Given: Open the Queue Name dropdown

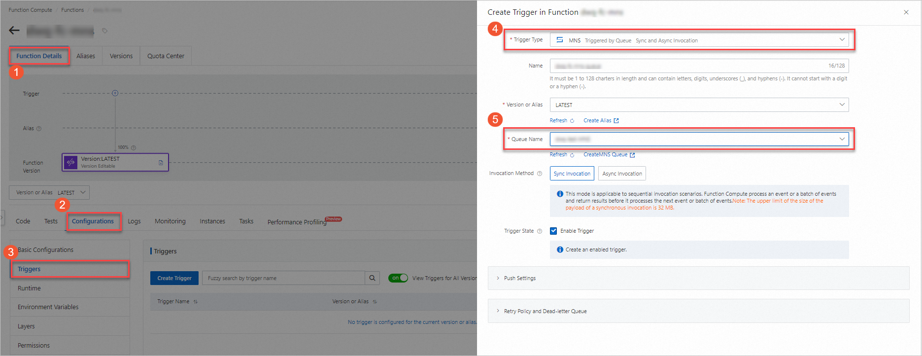Looking at the screenshot, I should coord(699,139).
